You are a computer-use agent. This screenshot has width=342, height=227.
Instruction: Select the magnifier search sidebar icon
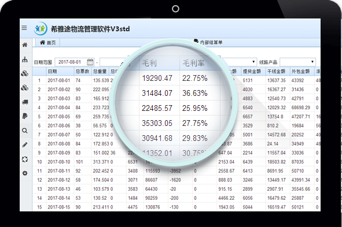click(x=25, y=131)
